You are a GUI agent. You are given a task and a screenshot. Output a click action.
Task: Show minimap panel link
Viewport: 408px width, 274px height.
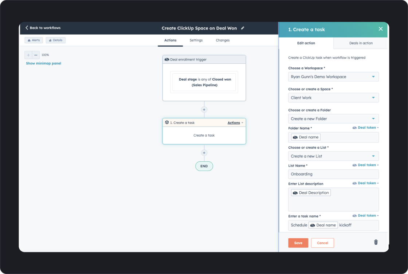(43, 63)
